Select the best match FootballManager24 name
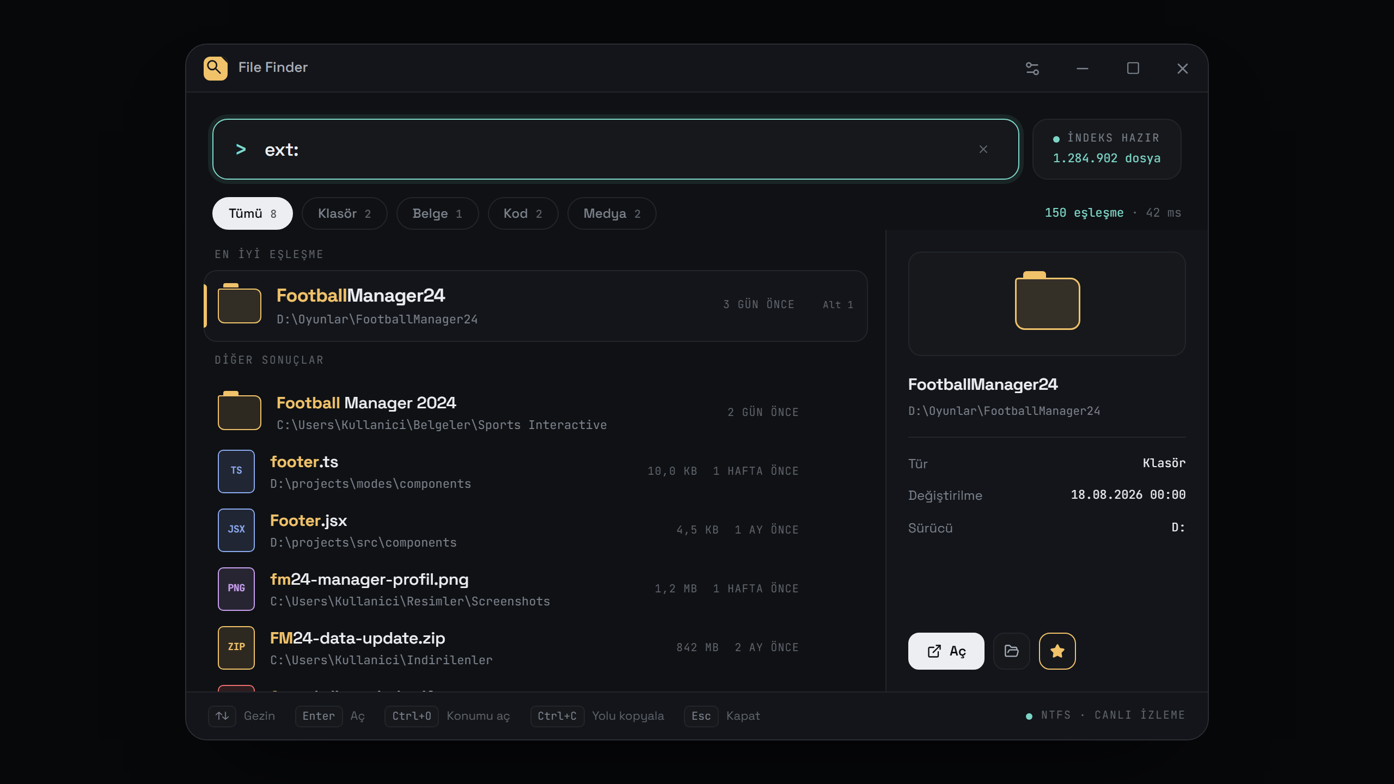 pyautogui.click(x=360, y=295)
